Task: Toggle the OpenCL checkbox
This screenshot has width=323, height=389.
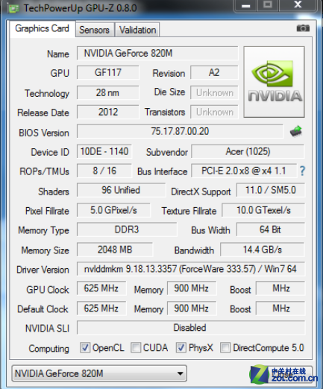Action: pos(85,347)
